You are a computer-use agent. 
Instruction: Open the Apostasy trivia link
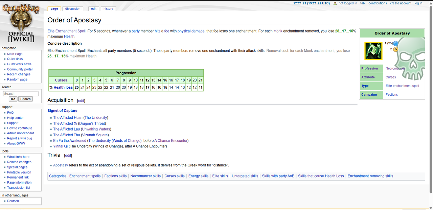(x=61, y=165)
